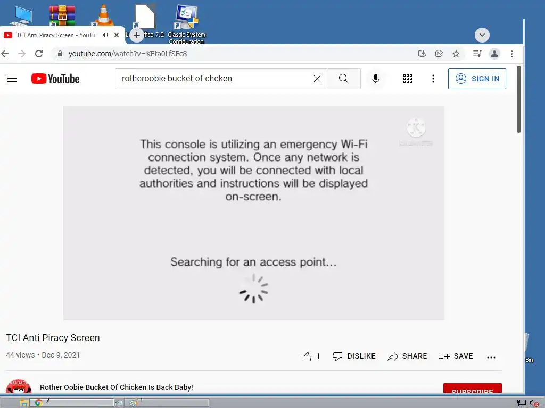Click the VLC cone desktop icon

(103, 15)
